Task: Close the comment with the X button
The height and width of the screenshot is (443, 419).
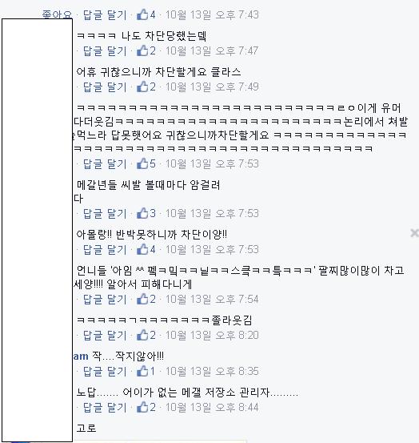Action: (x=414, y=233)
